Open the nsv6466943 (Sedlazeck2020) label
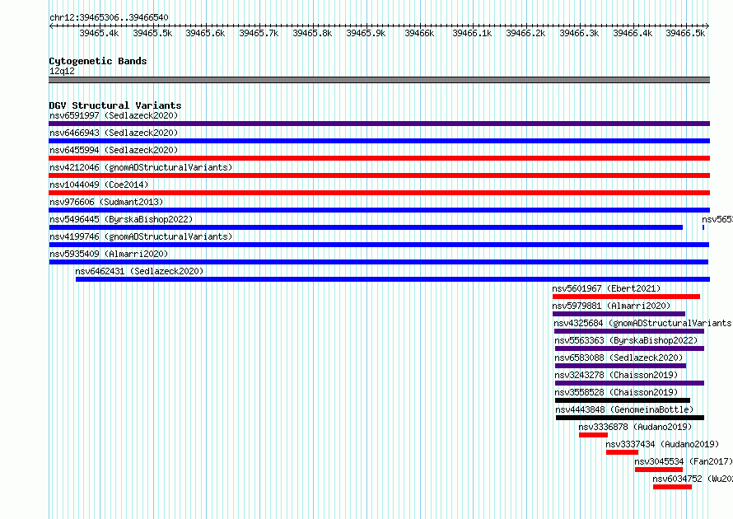 114,133
